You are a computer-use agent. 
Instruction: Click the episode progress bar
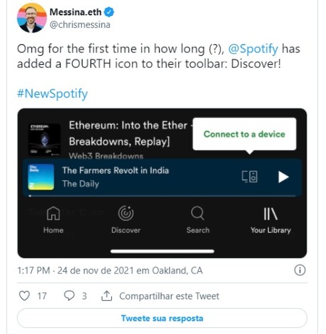[162, 196]
